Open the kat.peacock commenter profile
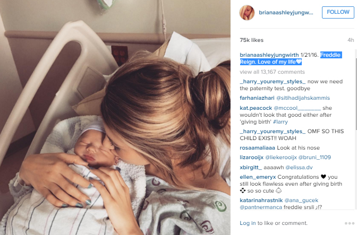The image size is (357, 235). [x=256, y=108]
